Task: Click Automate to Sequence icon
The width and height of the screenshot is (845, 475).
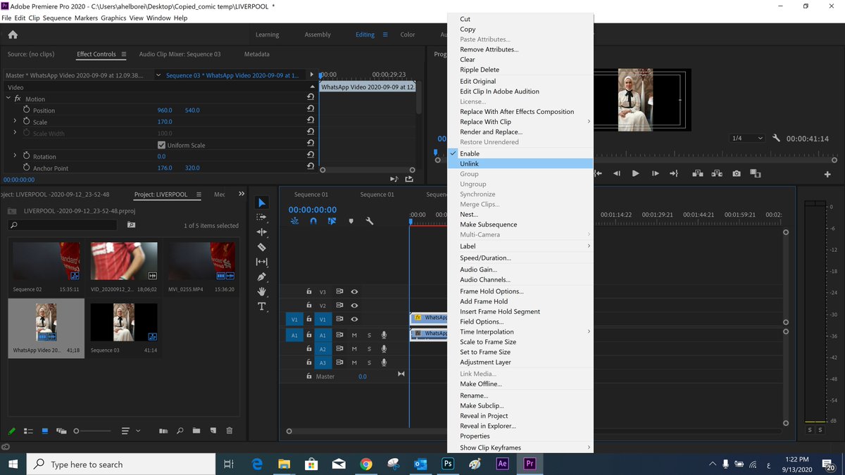Action: click(x=163, y=431)
